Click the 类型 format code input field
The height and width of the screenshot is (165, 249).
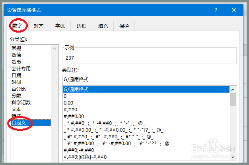150,80
